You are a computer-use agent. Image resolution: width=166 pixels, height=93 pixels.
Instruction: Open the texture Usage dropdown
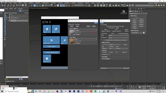tap(122, 48)
